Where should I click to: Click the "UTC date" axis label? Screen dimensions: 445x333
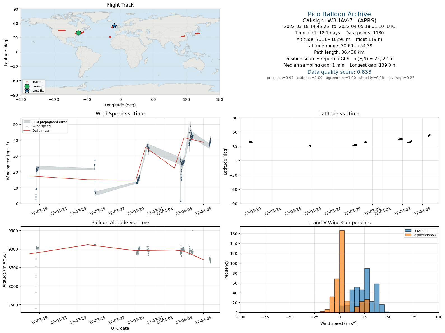[x=120, y=328]
